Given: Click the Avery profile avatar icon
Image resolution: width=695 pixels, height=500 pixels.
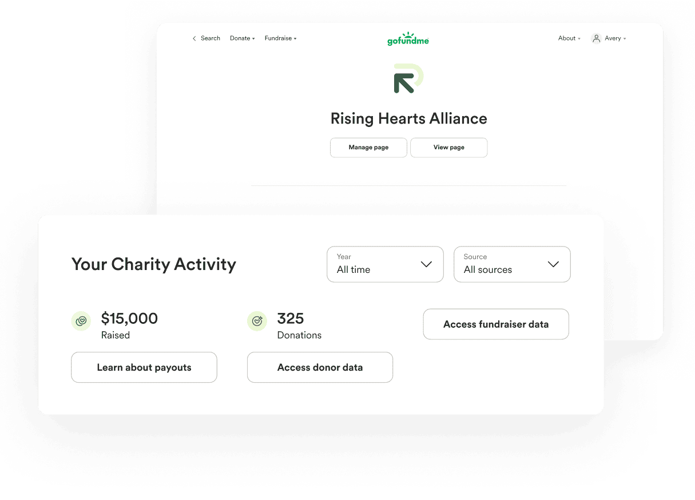Looking at the screenshot, I should (x=596, y=38).
